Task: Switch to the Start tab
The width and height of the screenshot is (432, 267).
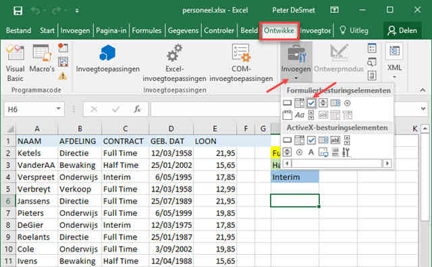Action: coord(47,30)
